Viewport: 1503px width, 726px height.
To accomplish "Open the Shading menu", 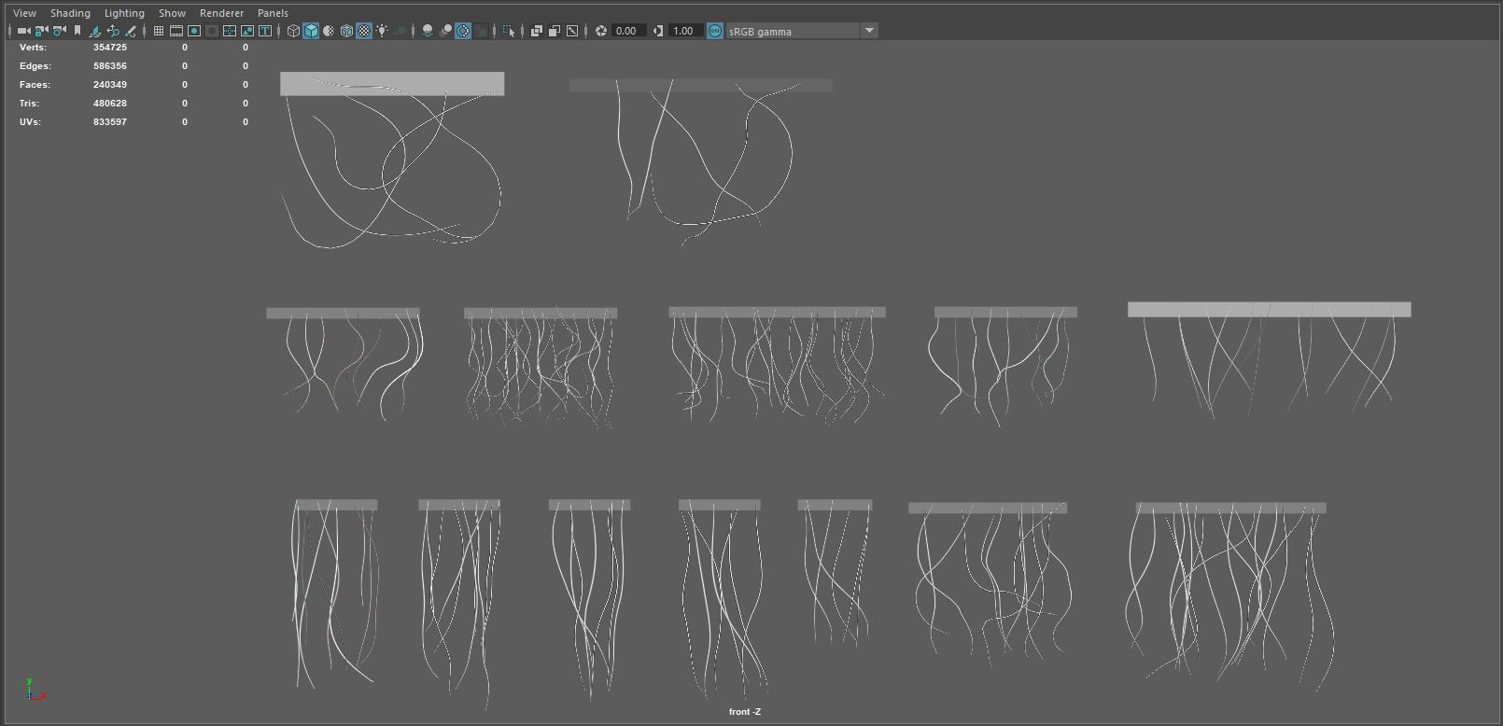I will pos(70,13).
